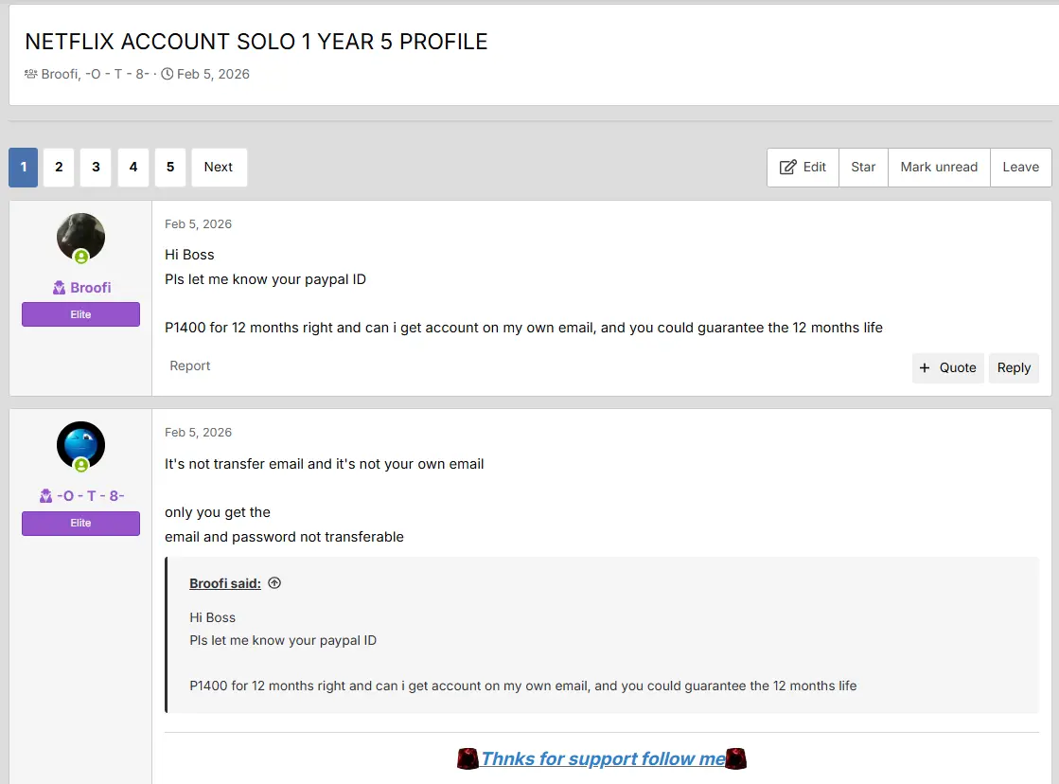This screenshot has width=1059, height=784.
Task: Go to page 5 of the conversation
Action: click(x=170, y=168)
